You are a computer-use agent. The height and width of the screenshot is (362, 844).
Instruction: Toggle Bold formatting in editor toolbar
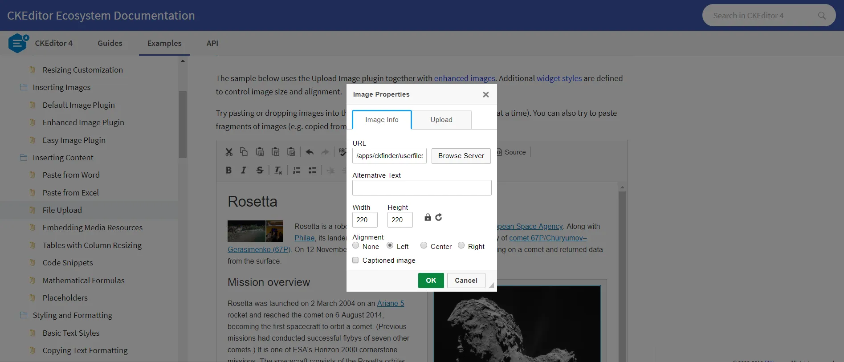click(228, 170)
